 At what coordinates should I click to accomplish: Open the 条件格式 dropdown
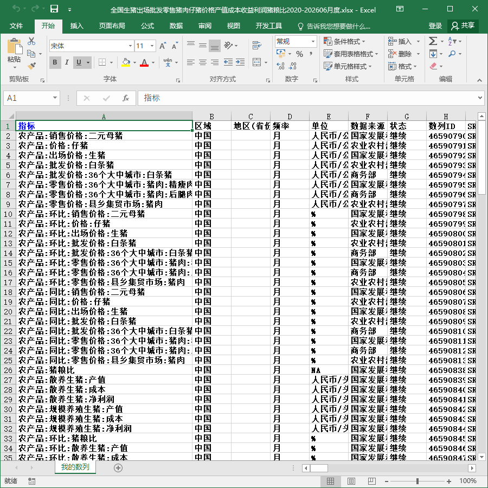tap(344, 41)
